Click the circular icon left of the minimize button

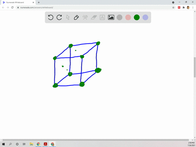pyautogui.click(x=173, y=2)
